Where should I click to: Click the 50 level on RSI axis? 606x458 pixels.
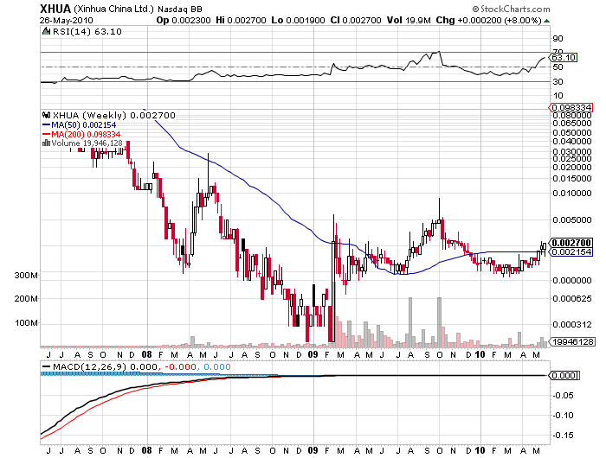coord(558,67)
